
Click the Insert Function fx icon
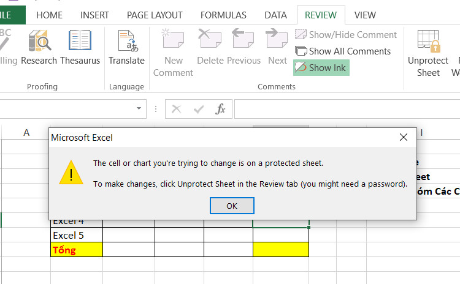220,109
